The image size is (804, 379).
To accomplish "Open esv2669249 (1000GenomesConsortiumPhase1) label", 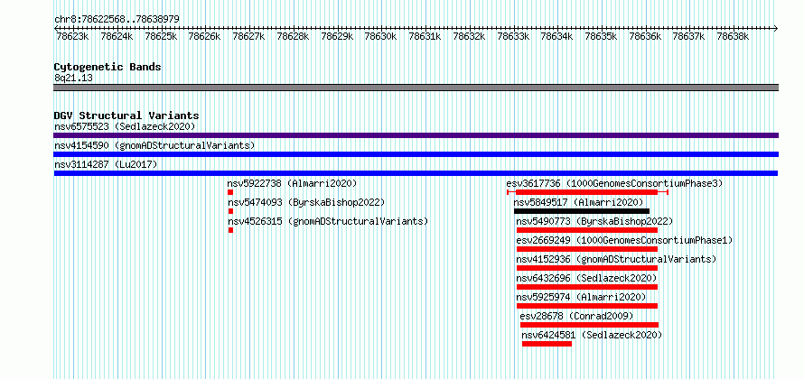I will coord(624,240).
